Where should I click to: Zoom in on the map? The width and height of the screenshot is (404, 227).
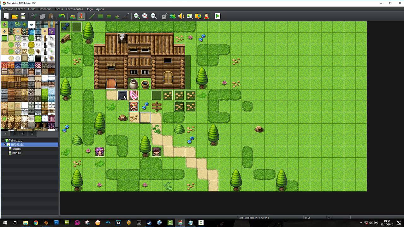pos(137,16)
